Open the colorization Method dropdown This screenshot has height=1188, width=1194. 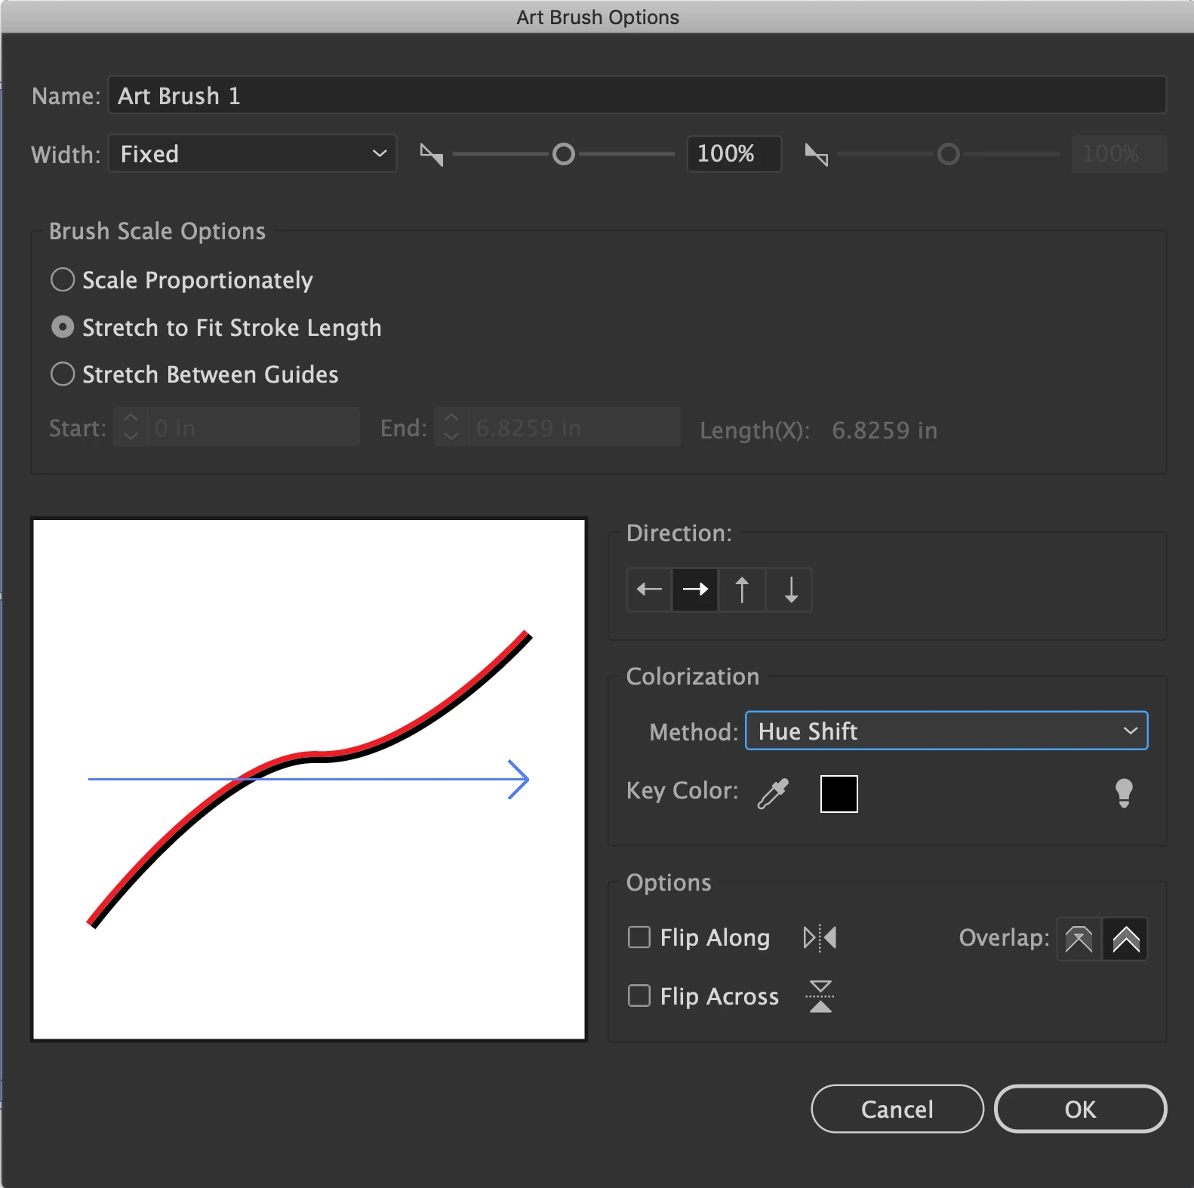pos(946,731)
